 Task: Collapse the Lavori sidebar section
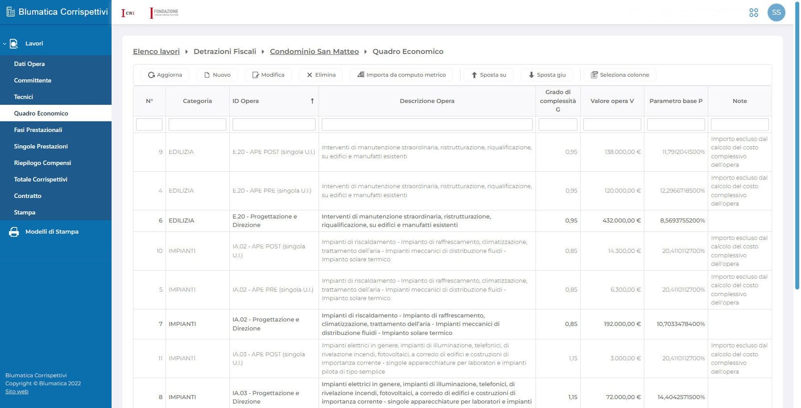pos(5,44)
